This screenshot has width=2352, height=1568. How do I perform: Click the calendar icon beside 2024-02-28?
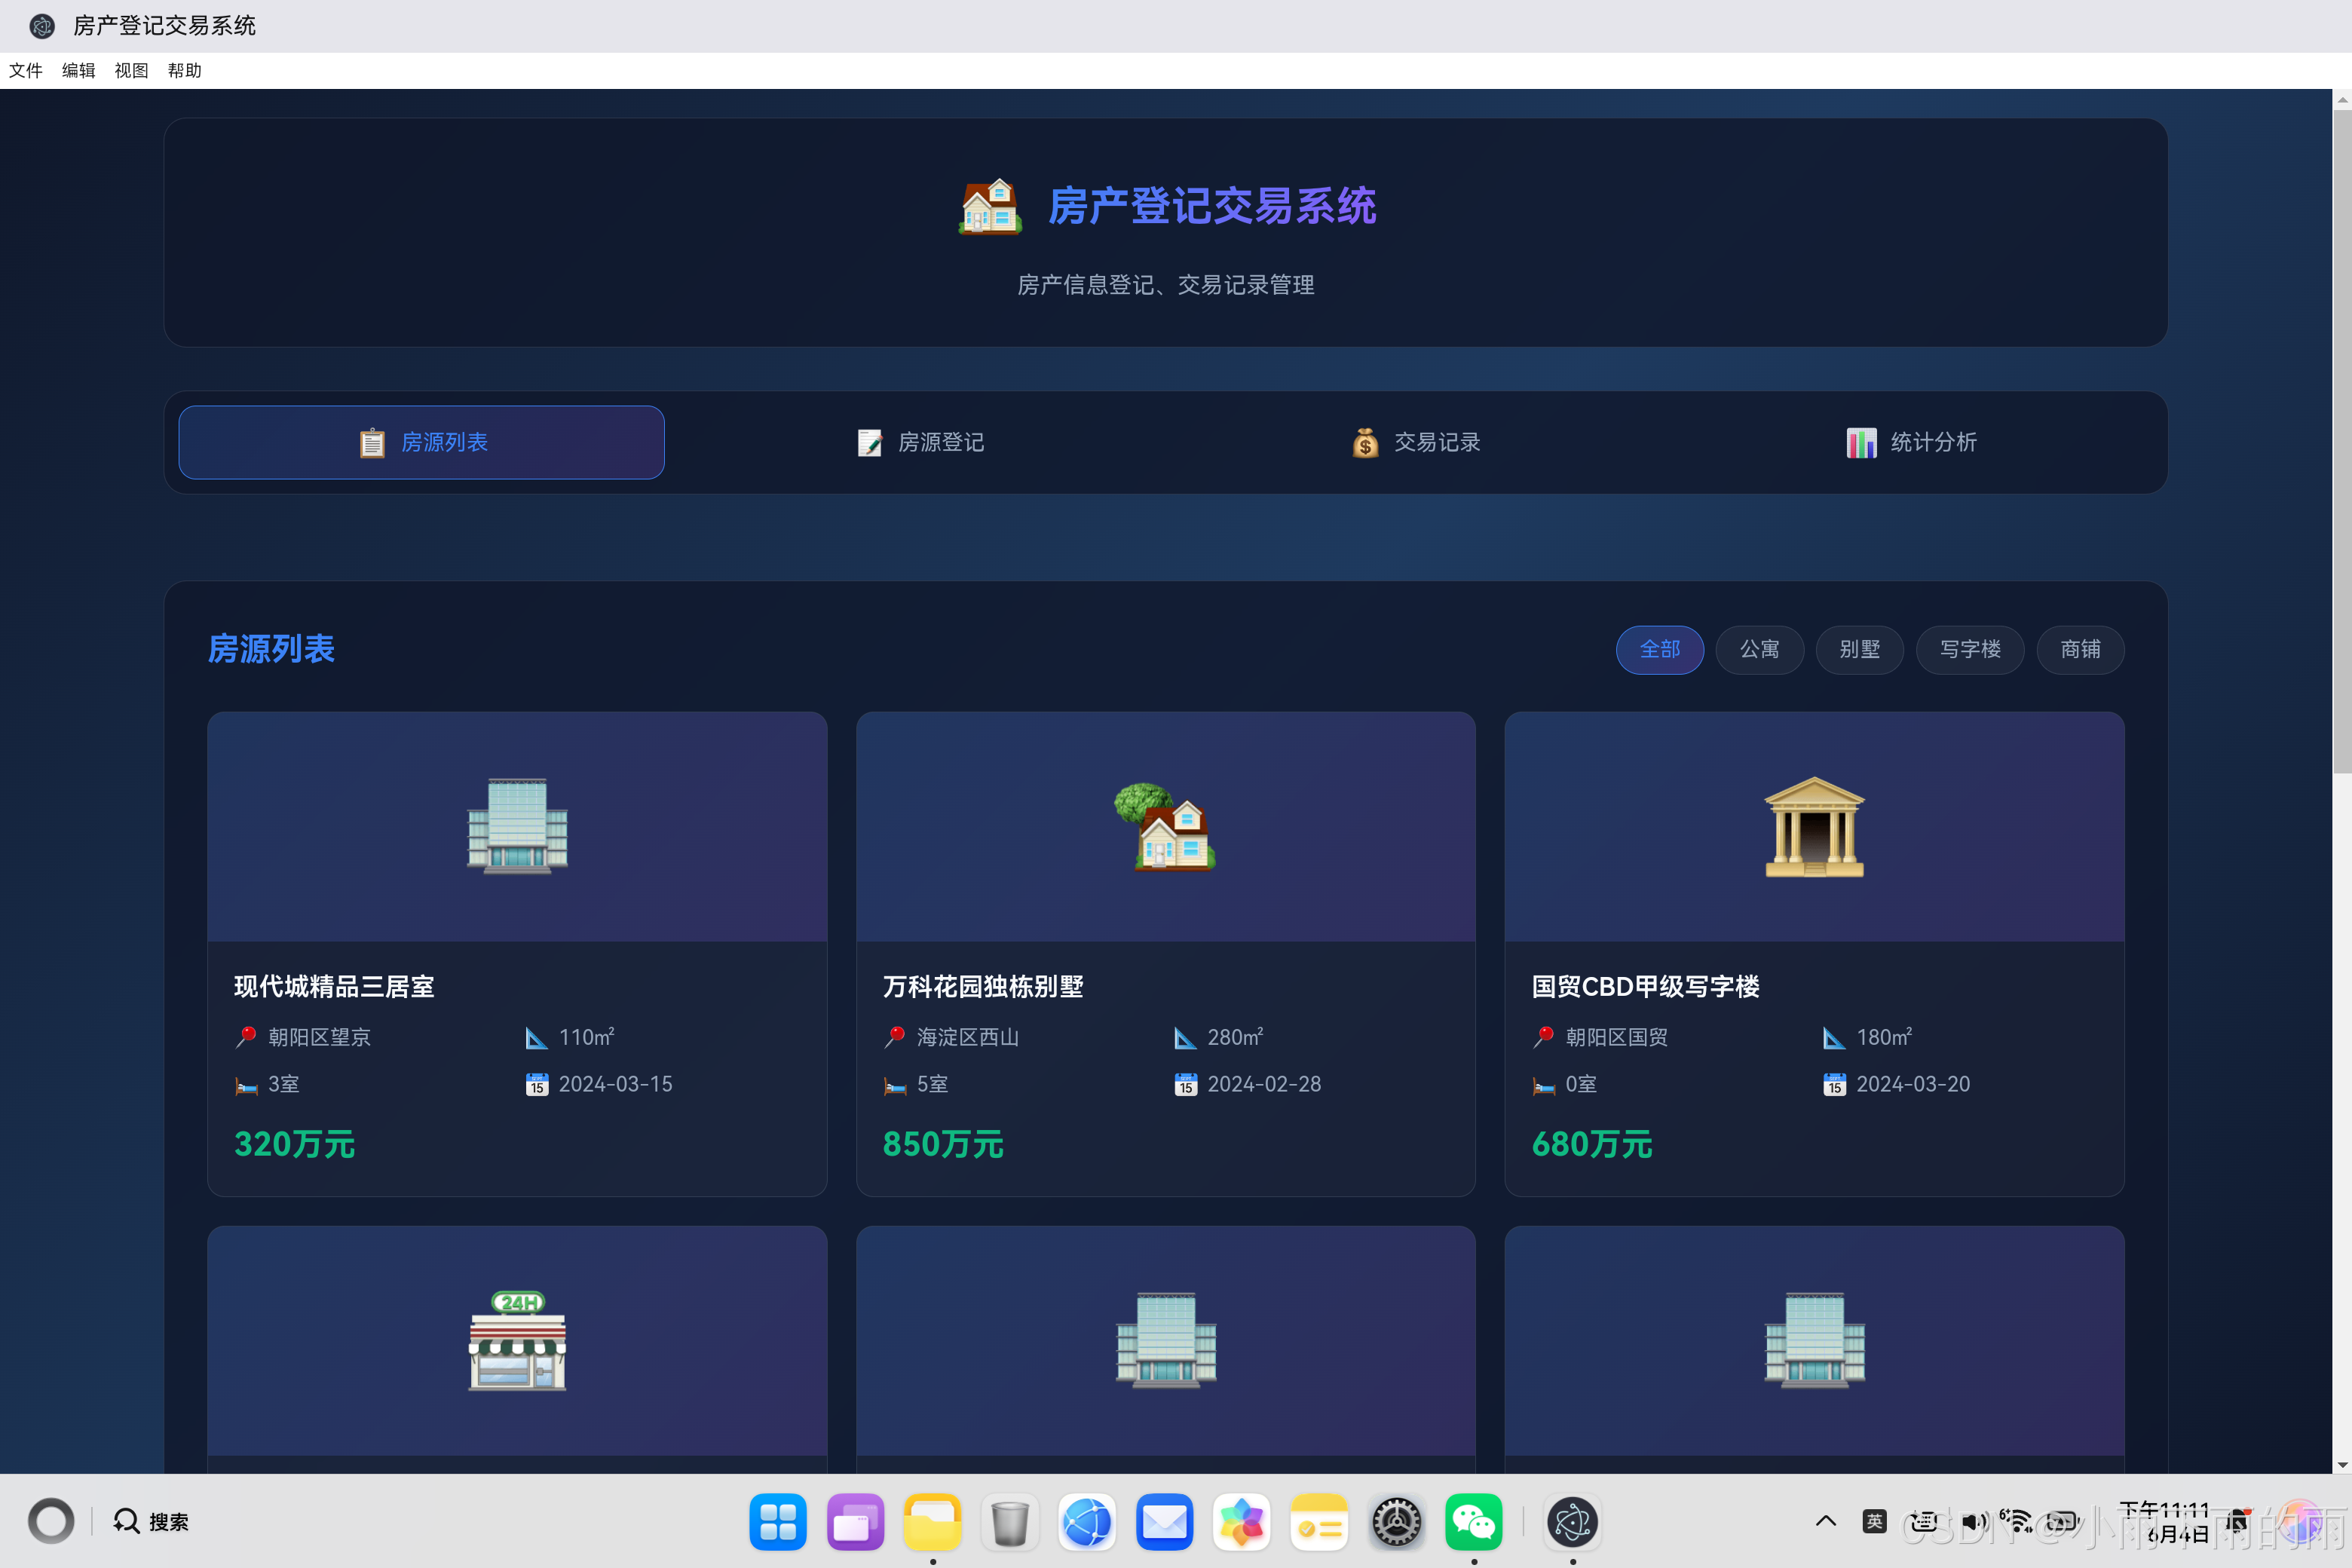click(1186, 1085)
